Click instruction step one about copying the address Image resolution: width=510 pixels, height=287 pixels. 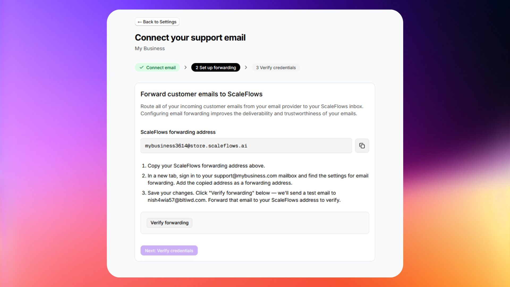pos(203,166)
